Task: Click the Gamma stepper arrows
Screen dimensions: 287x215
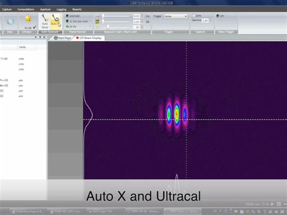Action: coord(210,20)
